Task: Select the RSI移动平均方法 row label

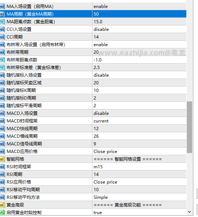Action: [x=23, y=197]
